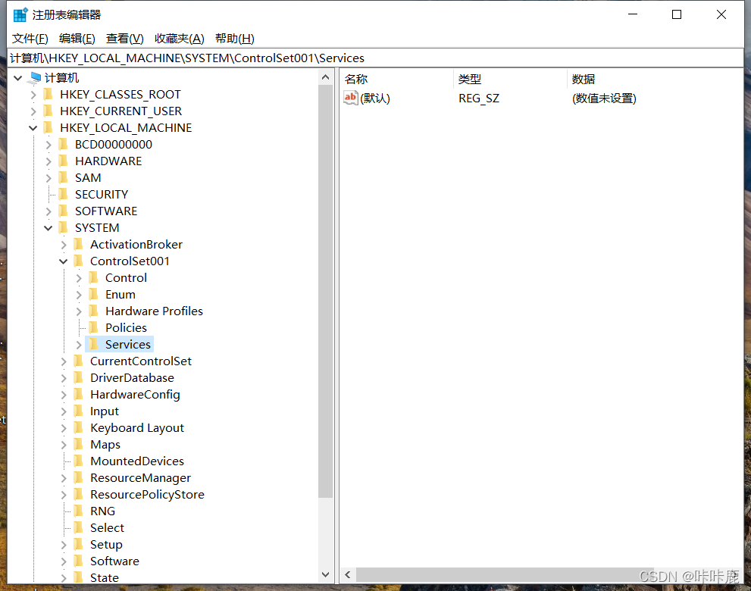Click the HKEY_CLASSES_ROOT folder icon

click(x=48, y=95)
